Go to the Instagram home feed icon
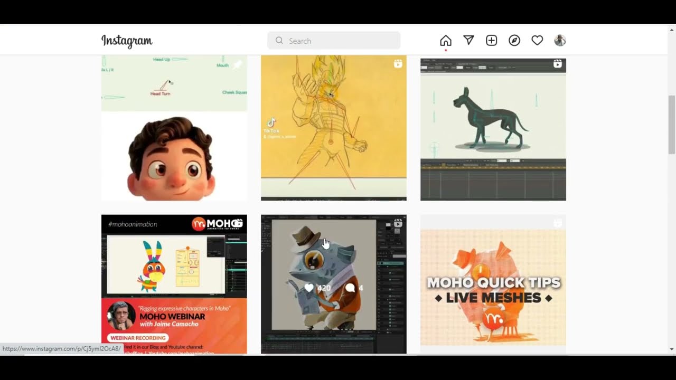The width and height of the screenshot is (676, 380). click(x=446, y=41)
